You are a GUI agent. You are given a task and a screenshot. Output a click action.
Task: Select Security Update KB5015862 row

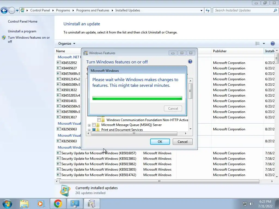pyautogui.click(x=165, y=164)
